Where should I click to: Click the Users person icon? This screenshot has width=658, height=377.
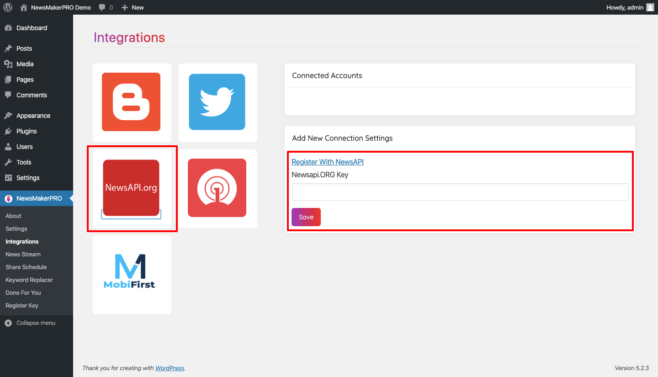[8, 147]
